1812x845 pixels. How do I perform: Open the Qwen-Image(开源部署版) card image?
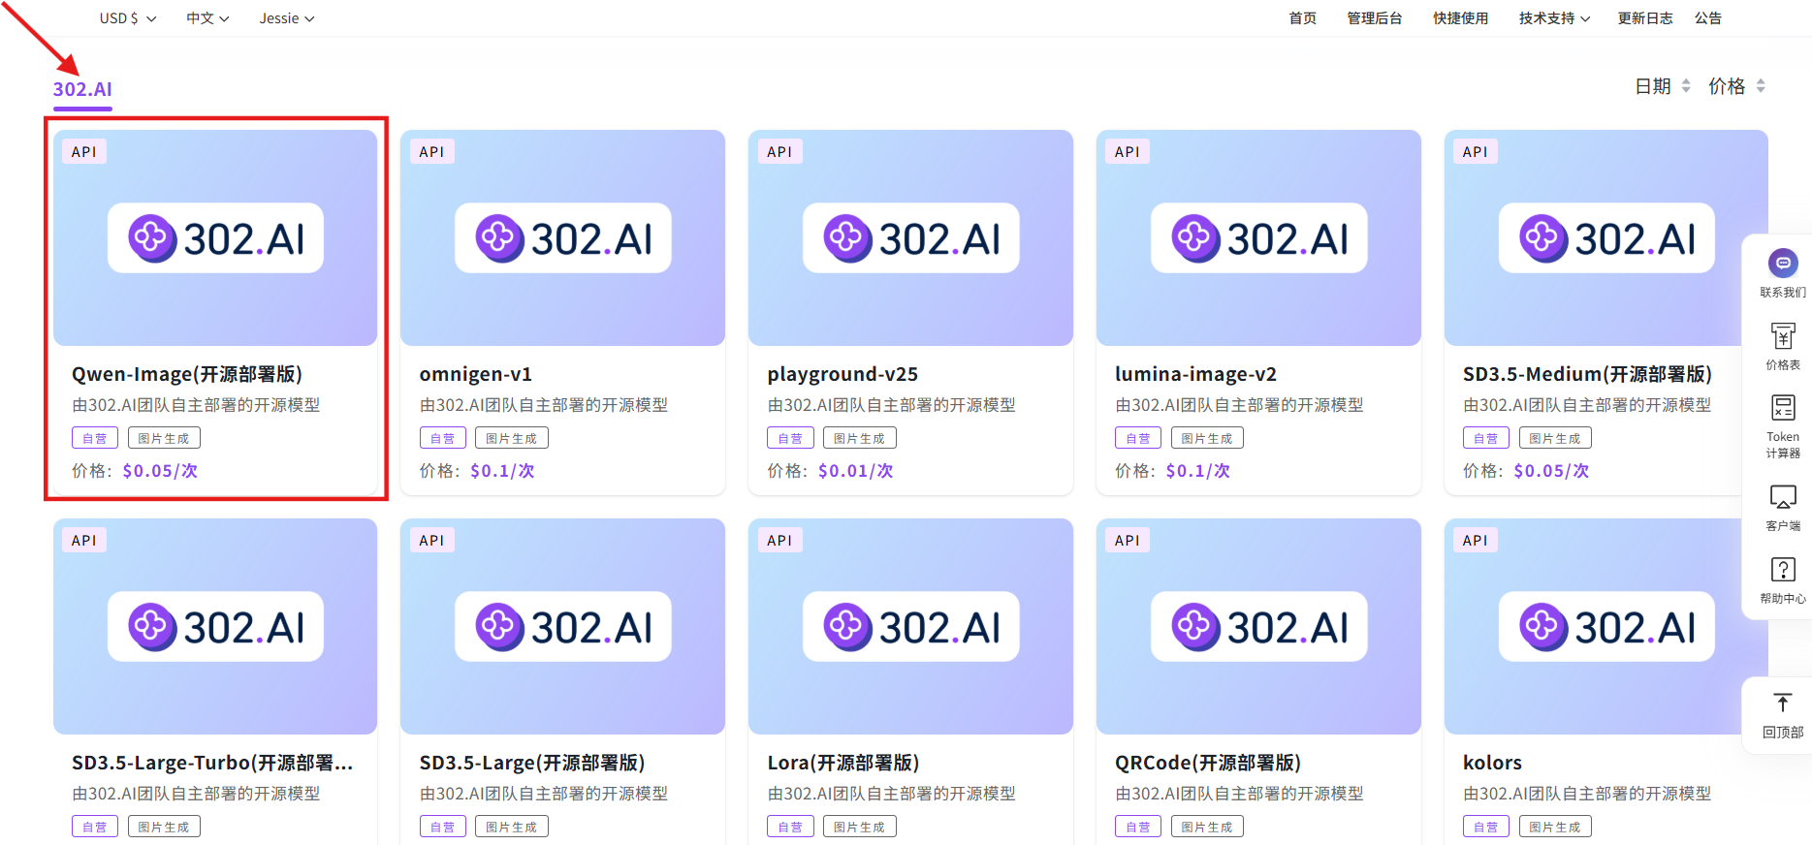click(215, 237)
